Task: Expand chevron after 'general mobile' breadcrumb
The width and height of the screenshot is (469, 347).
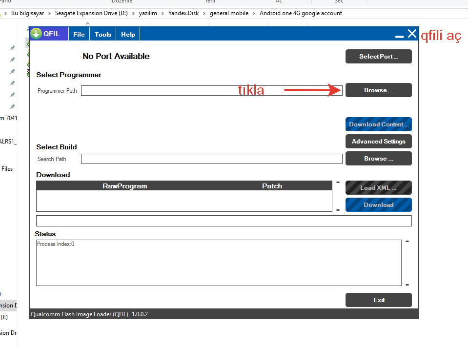Action: [254, 14]
